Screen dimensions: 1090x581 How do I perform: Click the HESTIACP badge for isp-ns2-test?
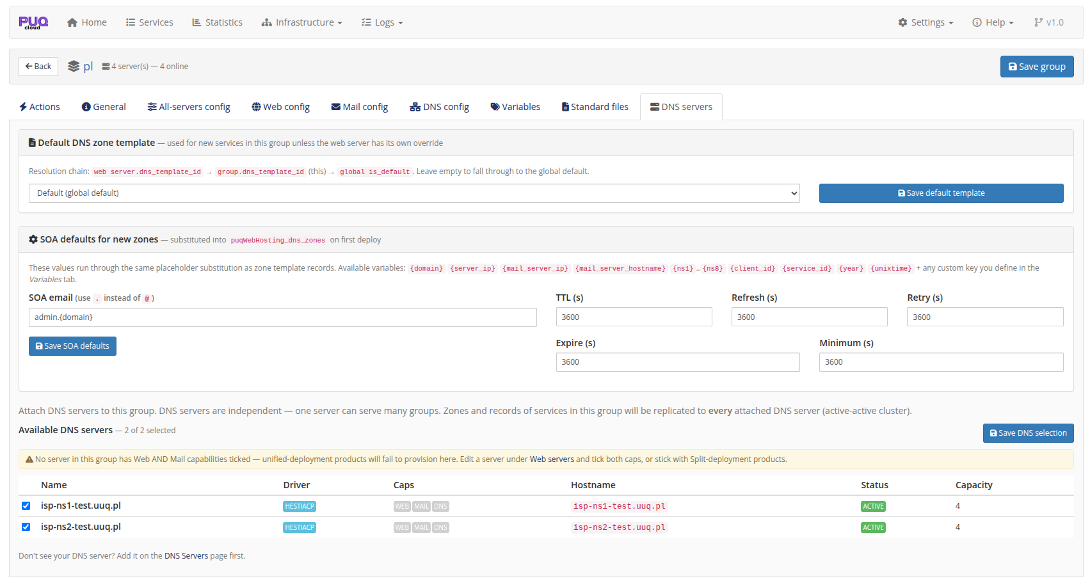point(300,527)
